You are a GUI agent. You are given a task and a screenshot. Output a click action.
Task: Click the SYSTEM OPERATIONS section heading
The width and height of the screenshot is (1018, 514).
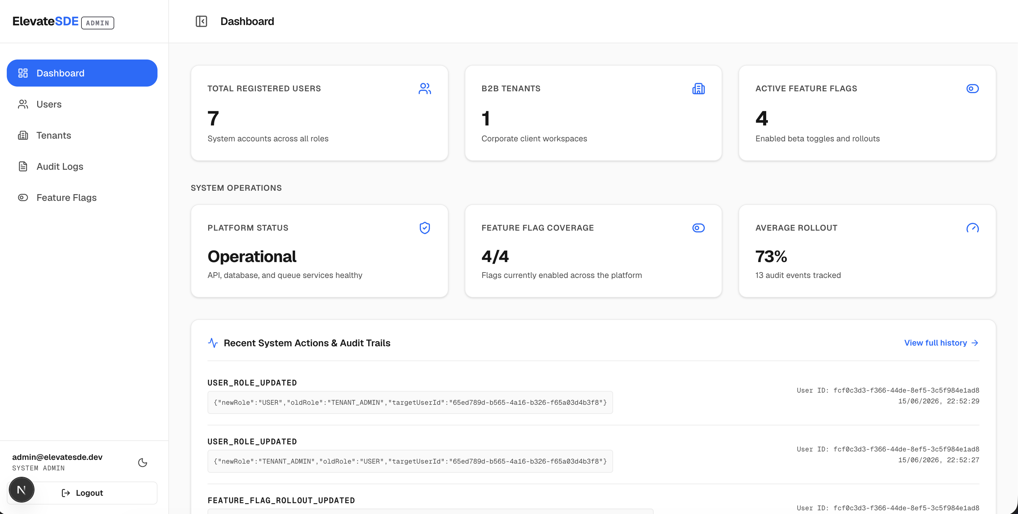pos(236,188)
